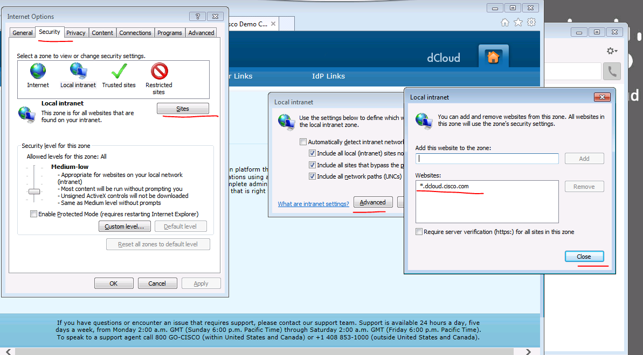This screenshot has height=355, width=643.
Task: Select the Trusted sites checkmark icon
Action: 119,71
